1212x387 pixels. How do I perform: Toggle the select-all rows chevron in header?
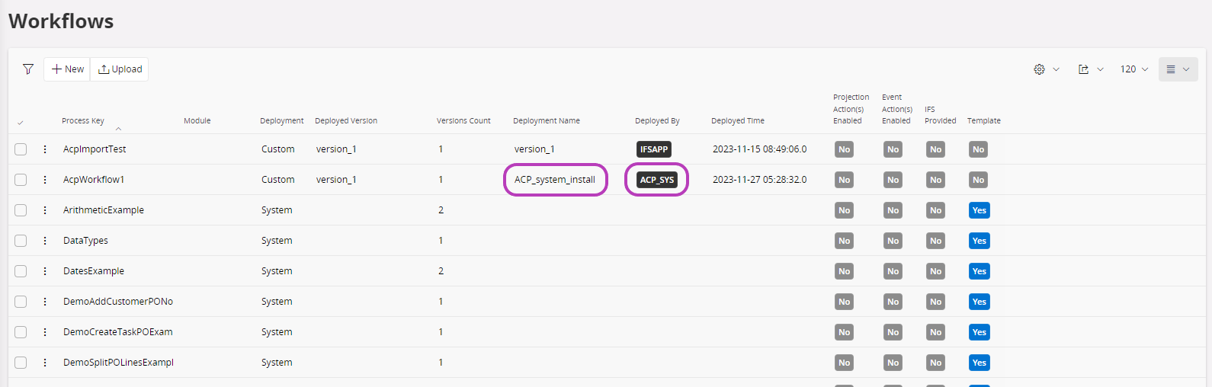(21, 122)
